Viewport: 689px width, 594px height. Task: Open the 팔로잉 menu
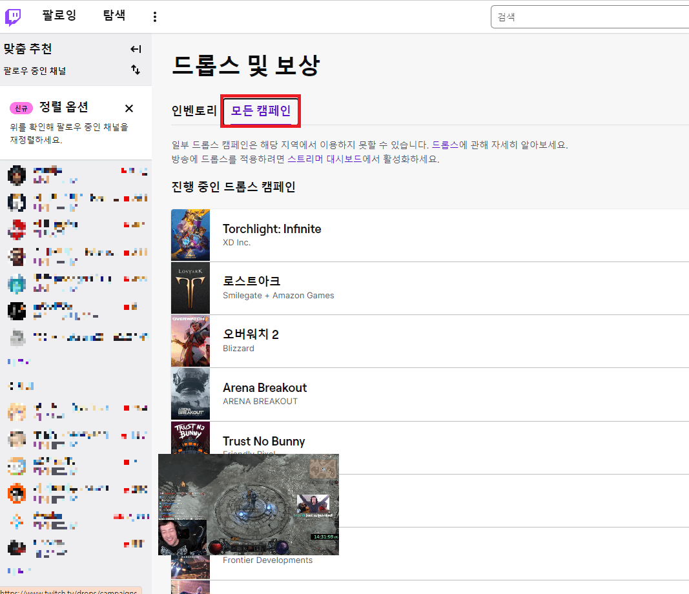(59, 16)
